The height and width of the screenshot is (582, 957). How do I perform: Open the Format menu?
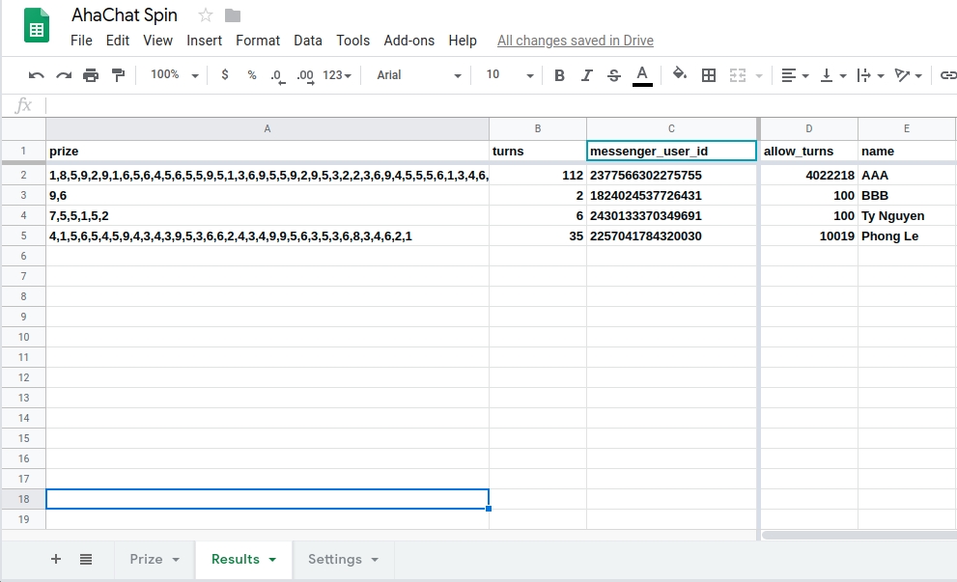coord(258,41)
